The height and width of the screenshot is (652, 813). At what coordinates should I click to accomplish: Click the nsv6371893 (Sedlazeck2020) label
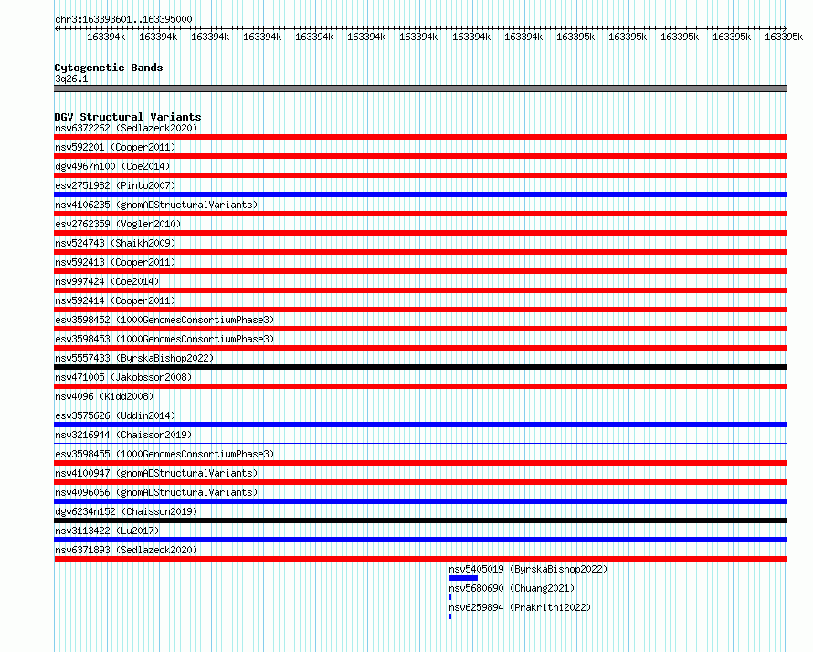tap(126, 550)
